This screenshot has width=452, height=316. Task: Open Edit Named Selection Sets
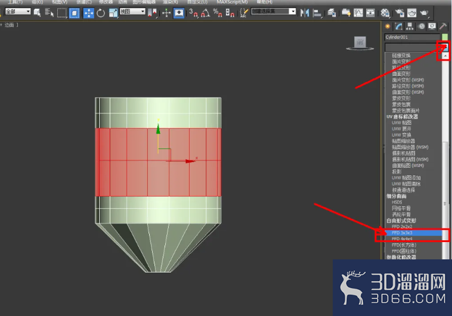(x=244, y=13)
